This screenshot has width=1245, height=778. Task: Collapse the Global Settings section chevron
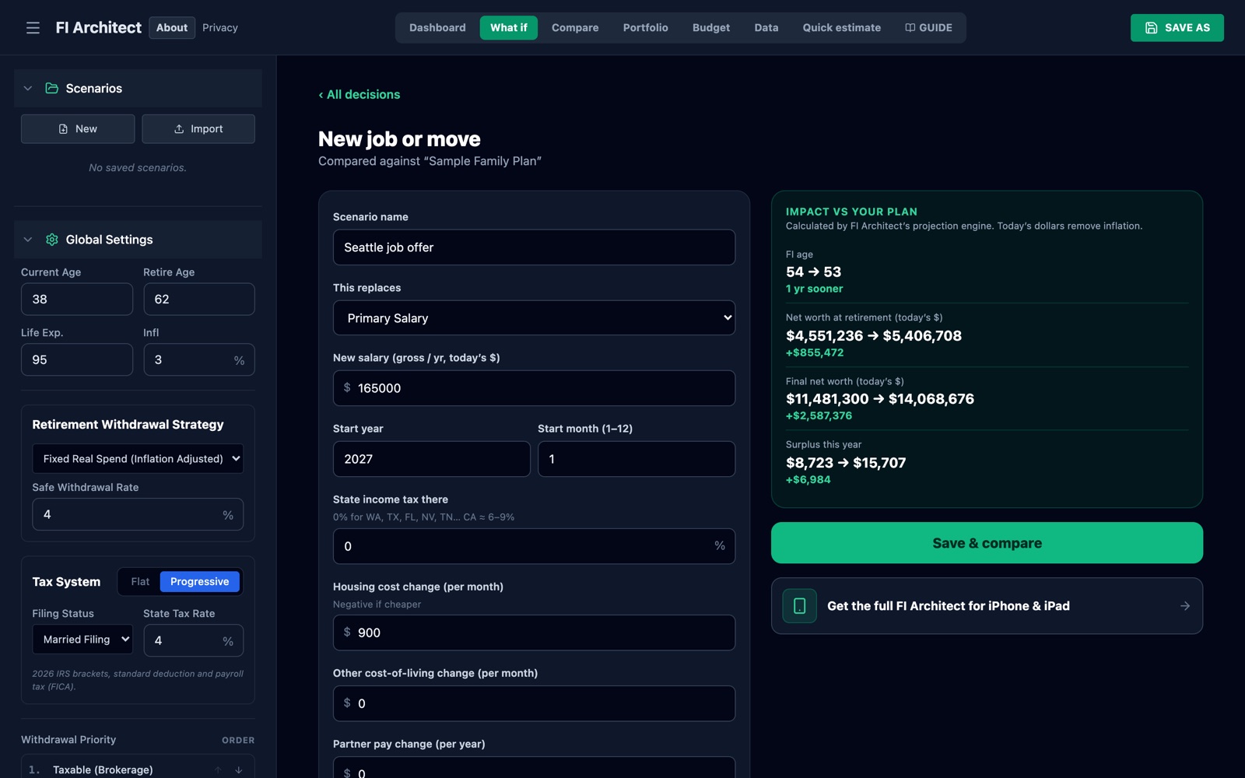pyautogui.click(x=28, y=240)
